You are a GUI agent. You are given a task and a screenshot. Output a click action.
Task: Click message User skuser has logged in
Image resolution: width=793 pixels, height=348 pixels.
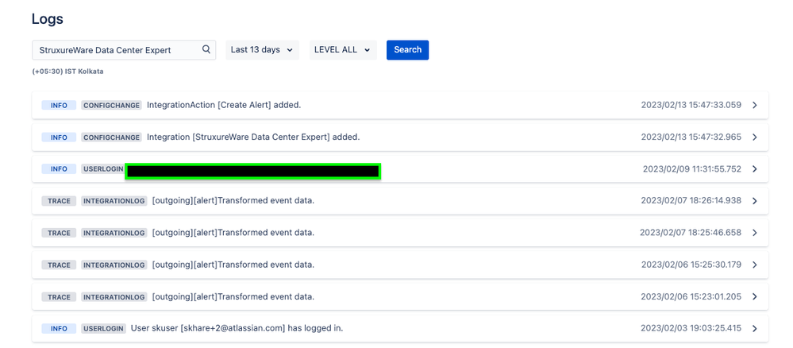(x=237, y=329)
